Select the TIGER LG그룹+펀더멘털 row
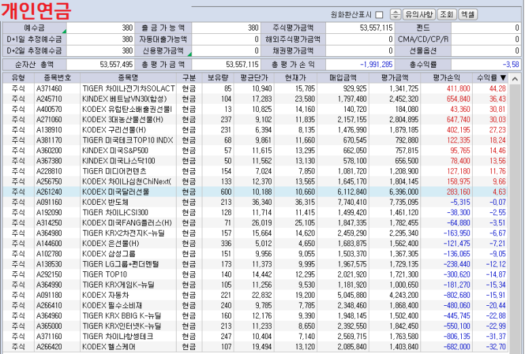The image size is (525, 354). click(x=255, y=264)
